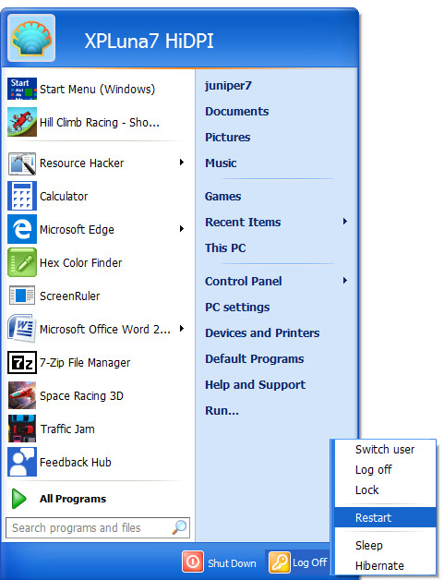Click the 7-Zip File Manager icon
444x580 pixels.
[x=22, y=362]
